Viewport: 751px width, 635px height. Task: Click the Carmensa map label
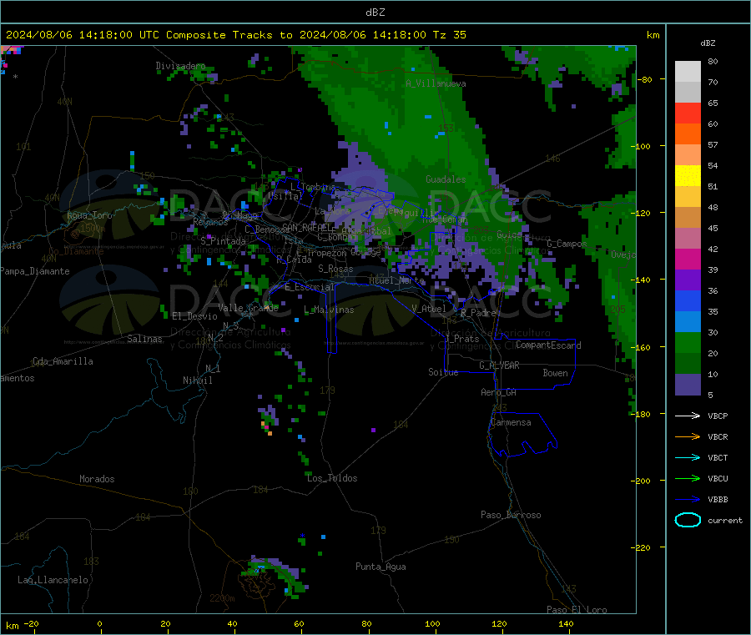[511, 422]
